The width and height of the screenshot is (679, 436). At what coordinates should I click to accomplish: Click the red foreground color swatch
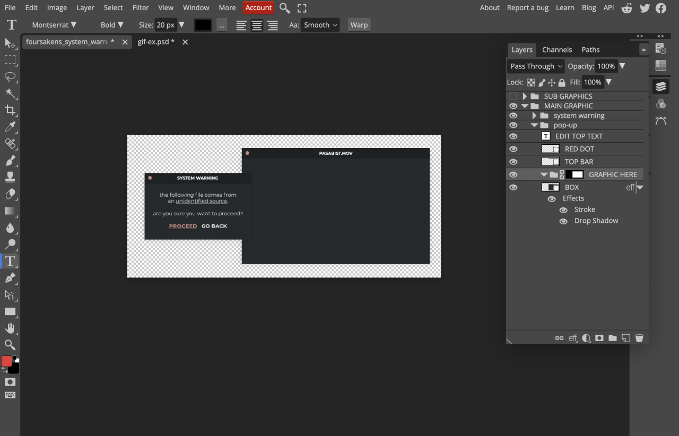(6, 361)
